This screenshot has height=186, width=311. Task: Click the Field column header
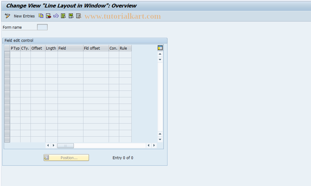coord(70,48)
